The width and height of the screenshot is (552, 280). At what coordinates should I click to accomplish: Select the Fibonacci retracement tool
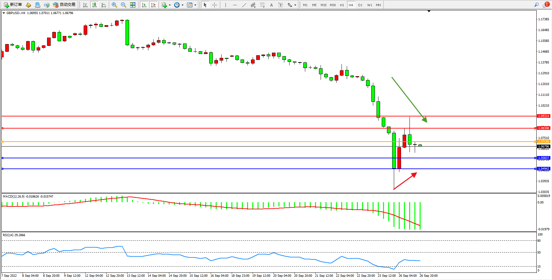coord(262,5)
